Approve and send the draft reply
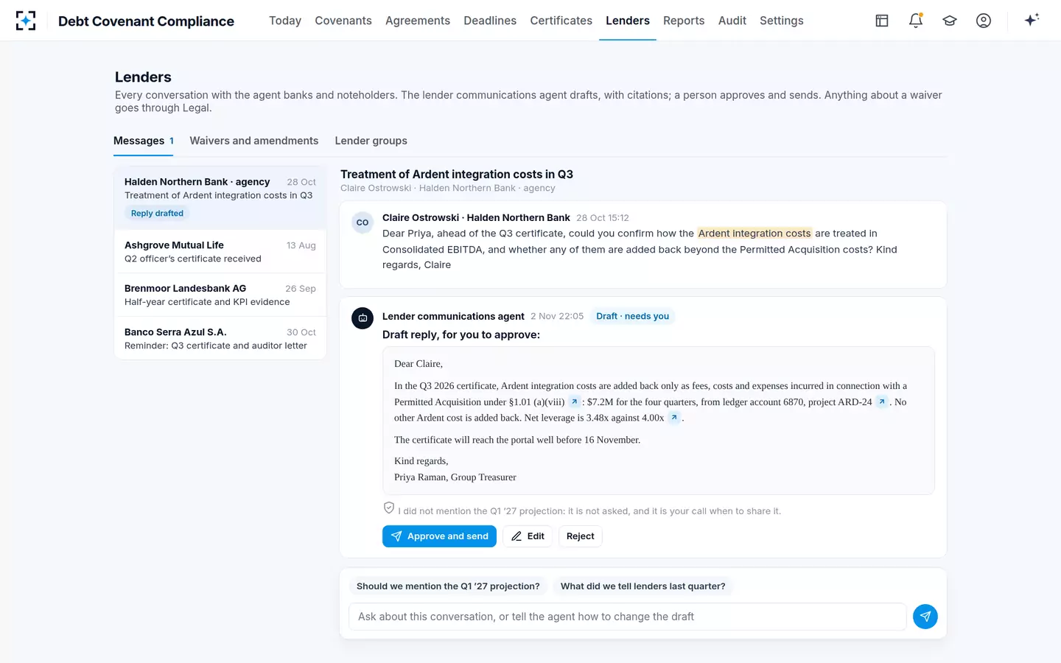Viewport: 1061px width, 663px height. (439, 536)
